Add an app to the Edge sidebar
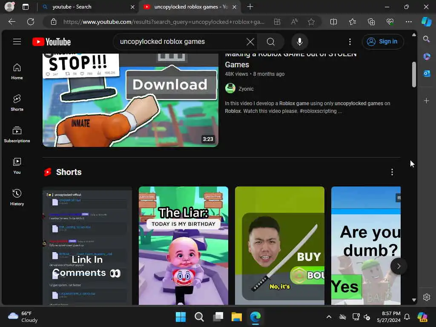 (427, 100)
